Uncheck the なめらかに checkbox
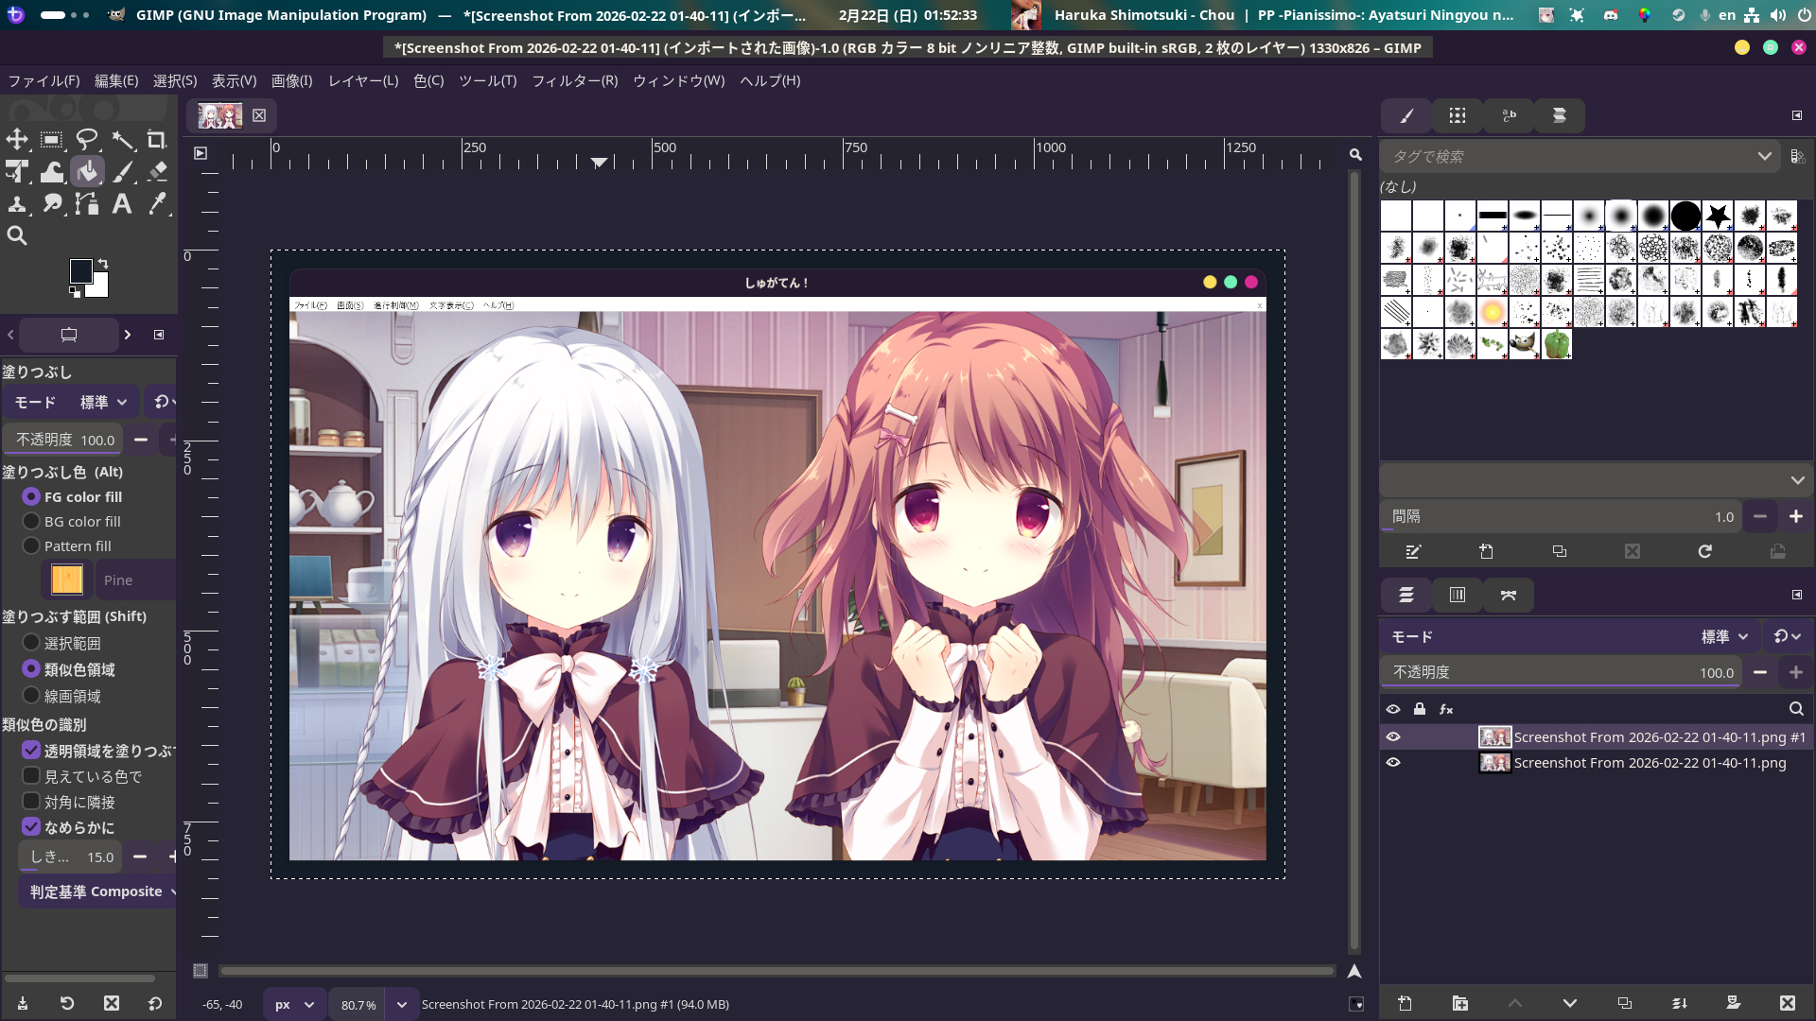The height and width of the screenshot is (1021, 1816). (31, 827)
